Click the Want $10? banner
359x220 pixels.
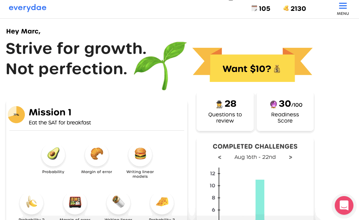(252, 69)
